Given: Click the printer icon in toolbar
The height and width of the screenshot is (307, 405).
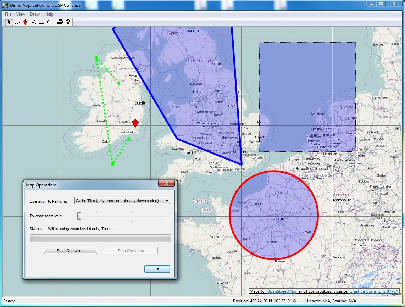Looking at the screenshot, I should coord(60,22).
